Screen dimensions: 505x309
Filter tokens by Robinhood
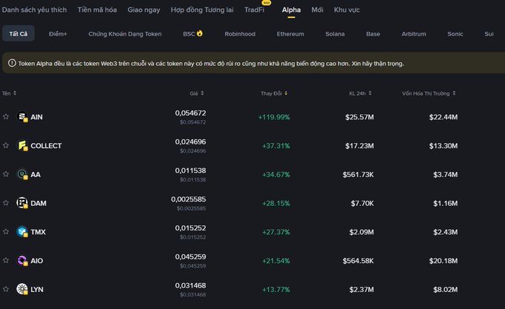click(x=240, y=34)
